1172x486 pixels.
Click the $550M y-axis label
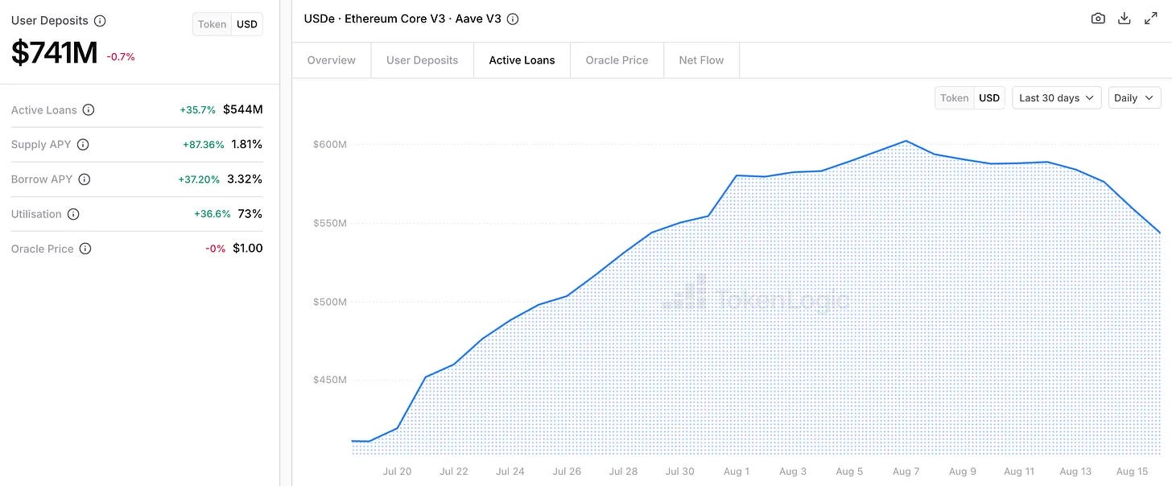pos(330,223)
